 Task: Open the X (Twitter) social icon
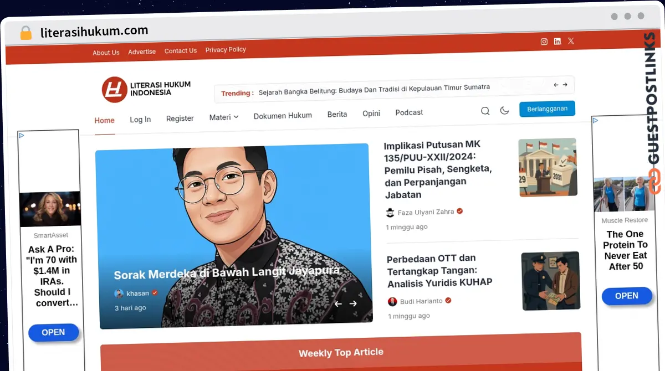(x=571, y=41)
